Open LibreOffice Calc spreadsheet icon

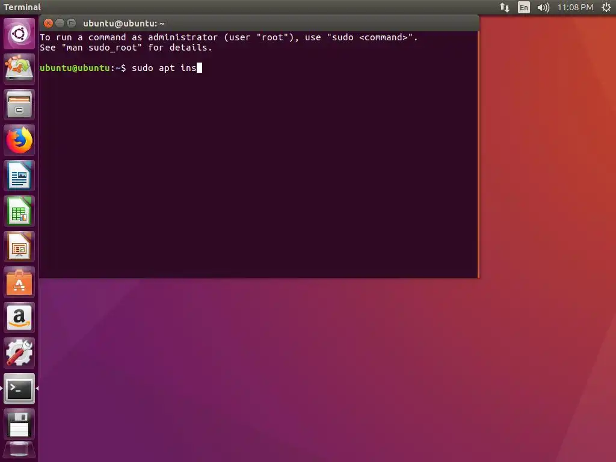pos(19,211)
